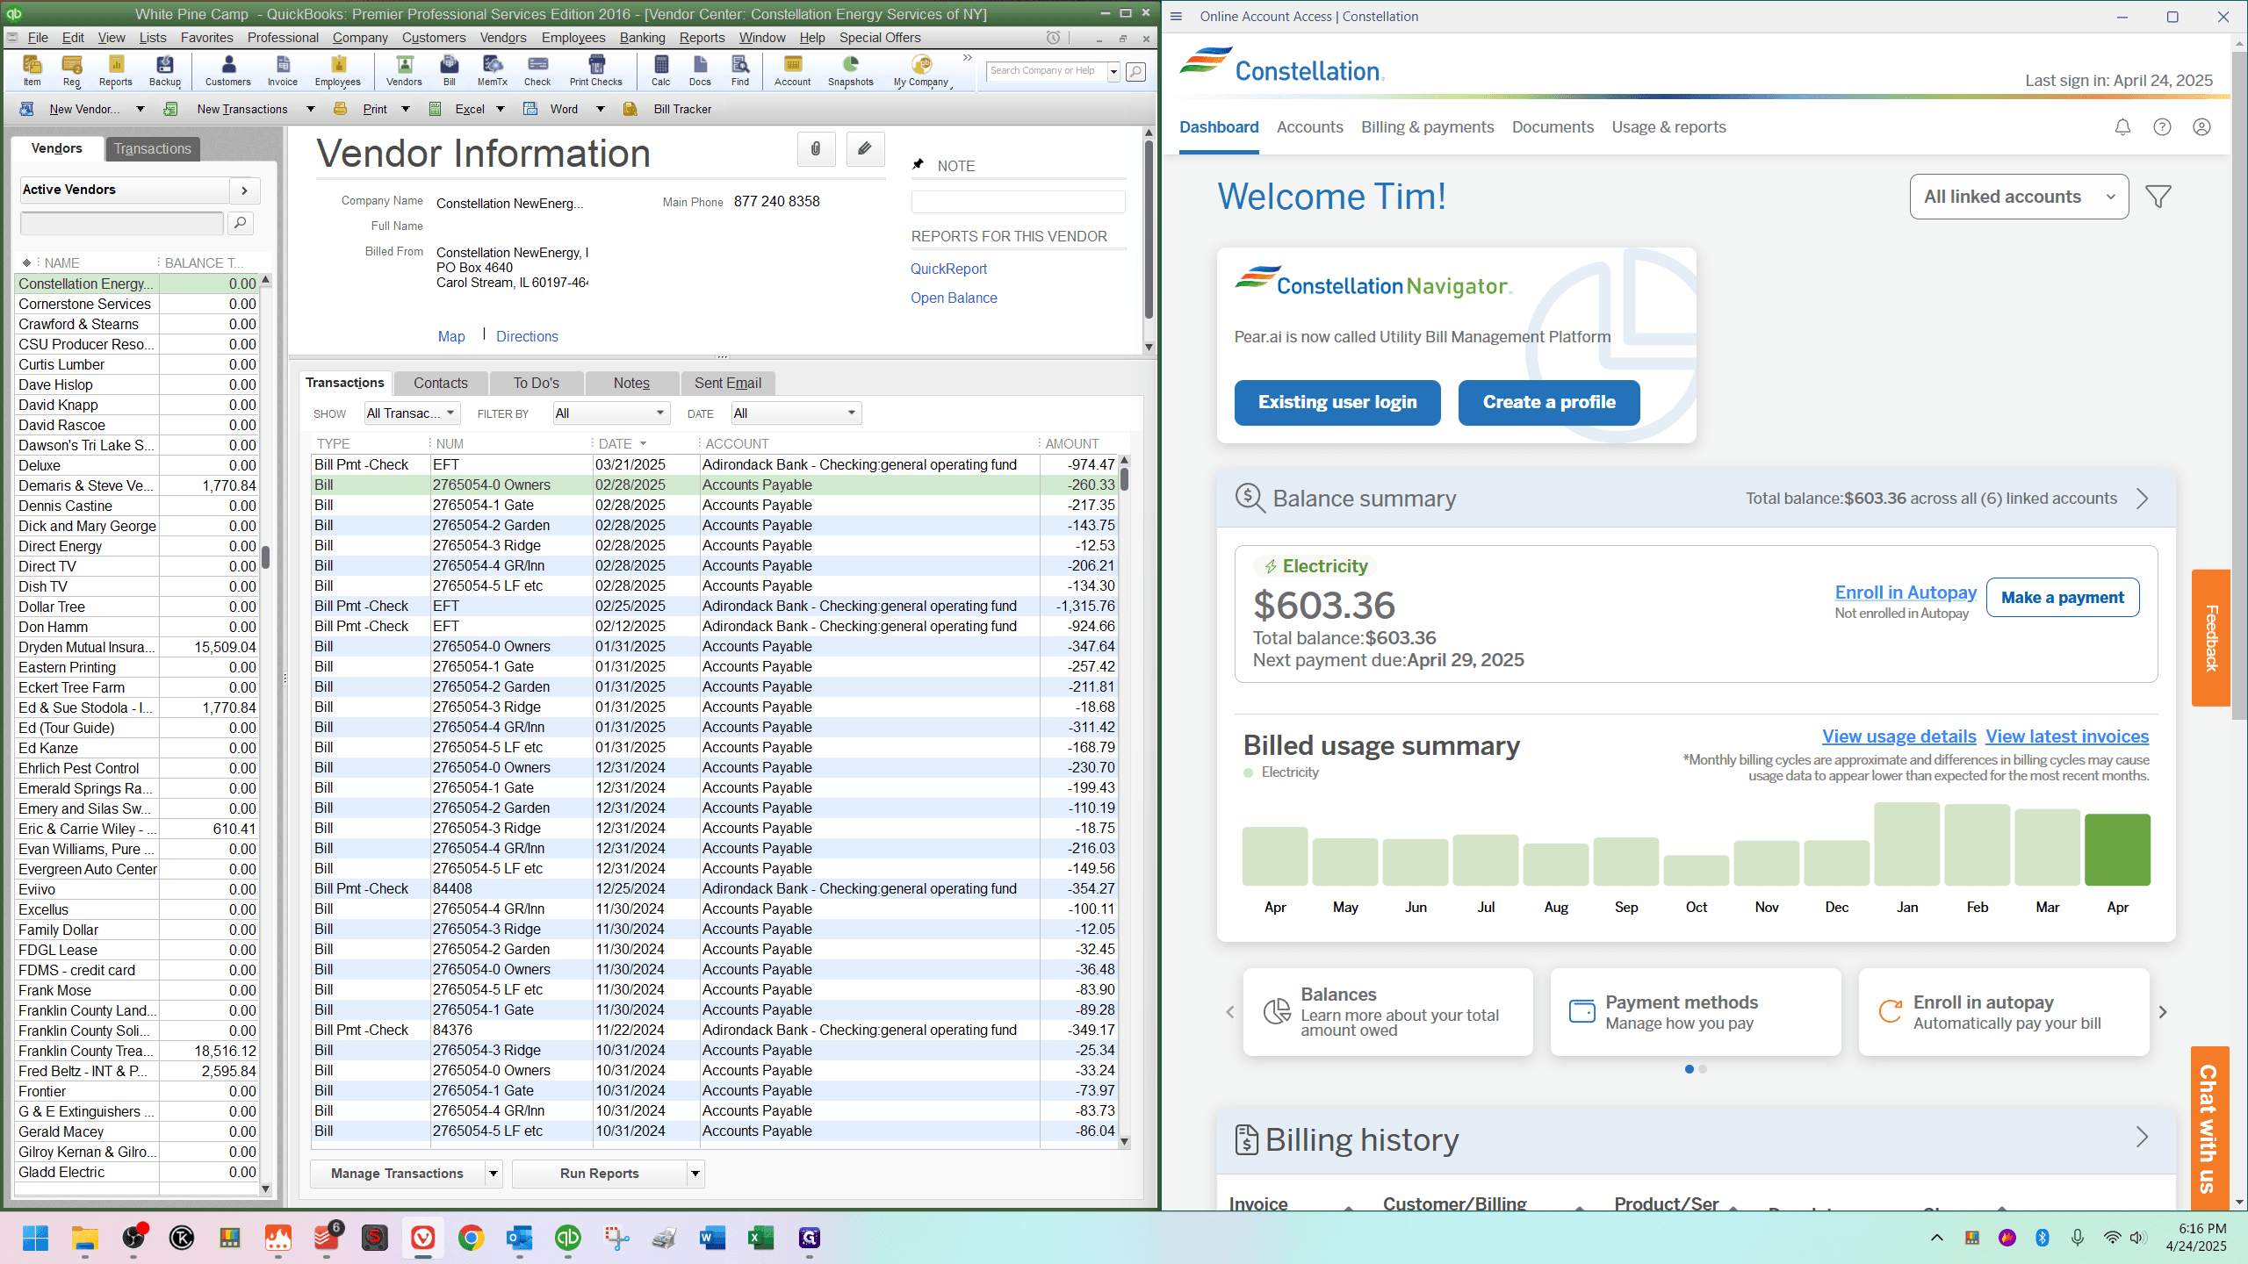Open the Invoice icon in QuickBooks toolbar
Viewport: 2248px width, 1264px height.
[x=282, y=70]
